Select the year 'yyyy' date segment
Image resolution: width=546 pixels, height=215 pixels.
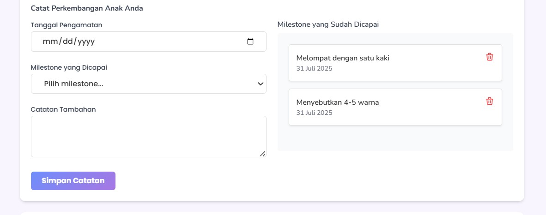click(86, 42)
